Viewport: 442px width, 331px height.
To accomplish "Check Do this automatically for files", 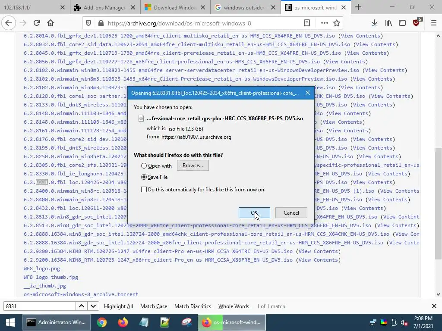I will pos(144,190).
